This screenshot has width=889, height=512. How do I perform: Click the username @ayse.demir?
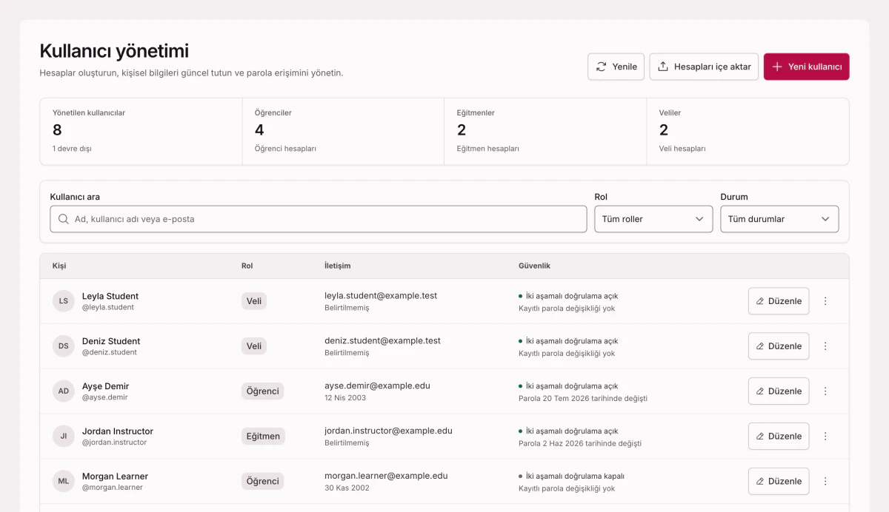pyautogui.click(x=104, y=397)
